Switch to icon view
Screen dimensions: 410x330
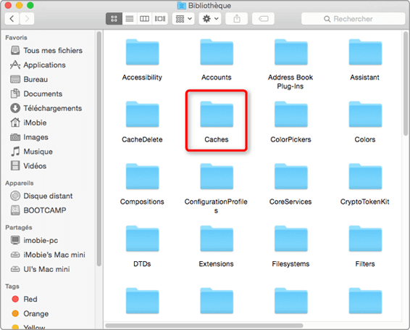click(x=114, y=19)
